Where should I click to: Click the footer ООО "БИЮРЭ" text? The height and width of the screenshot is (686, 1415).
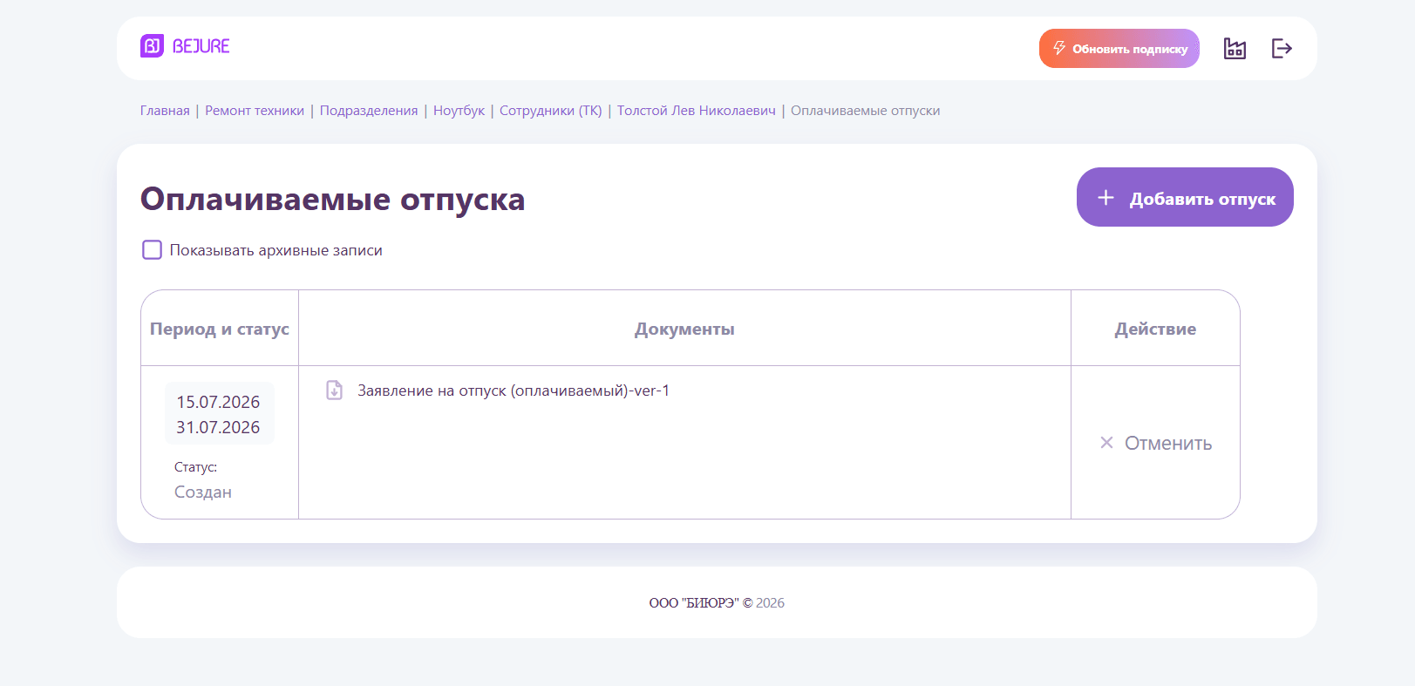[x=694, y=602]
